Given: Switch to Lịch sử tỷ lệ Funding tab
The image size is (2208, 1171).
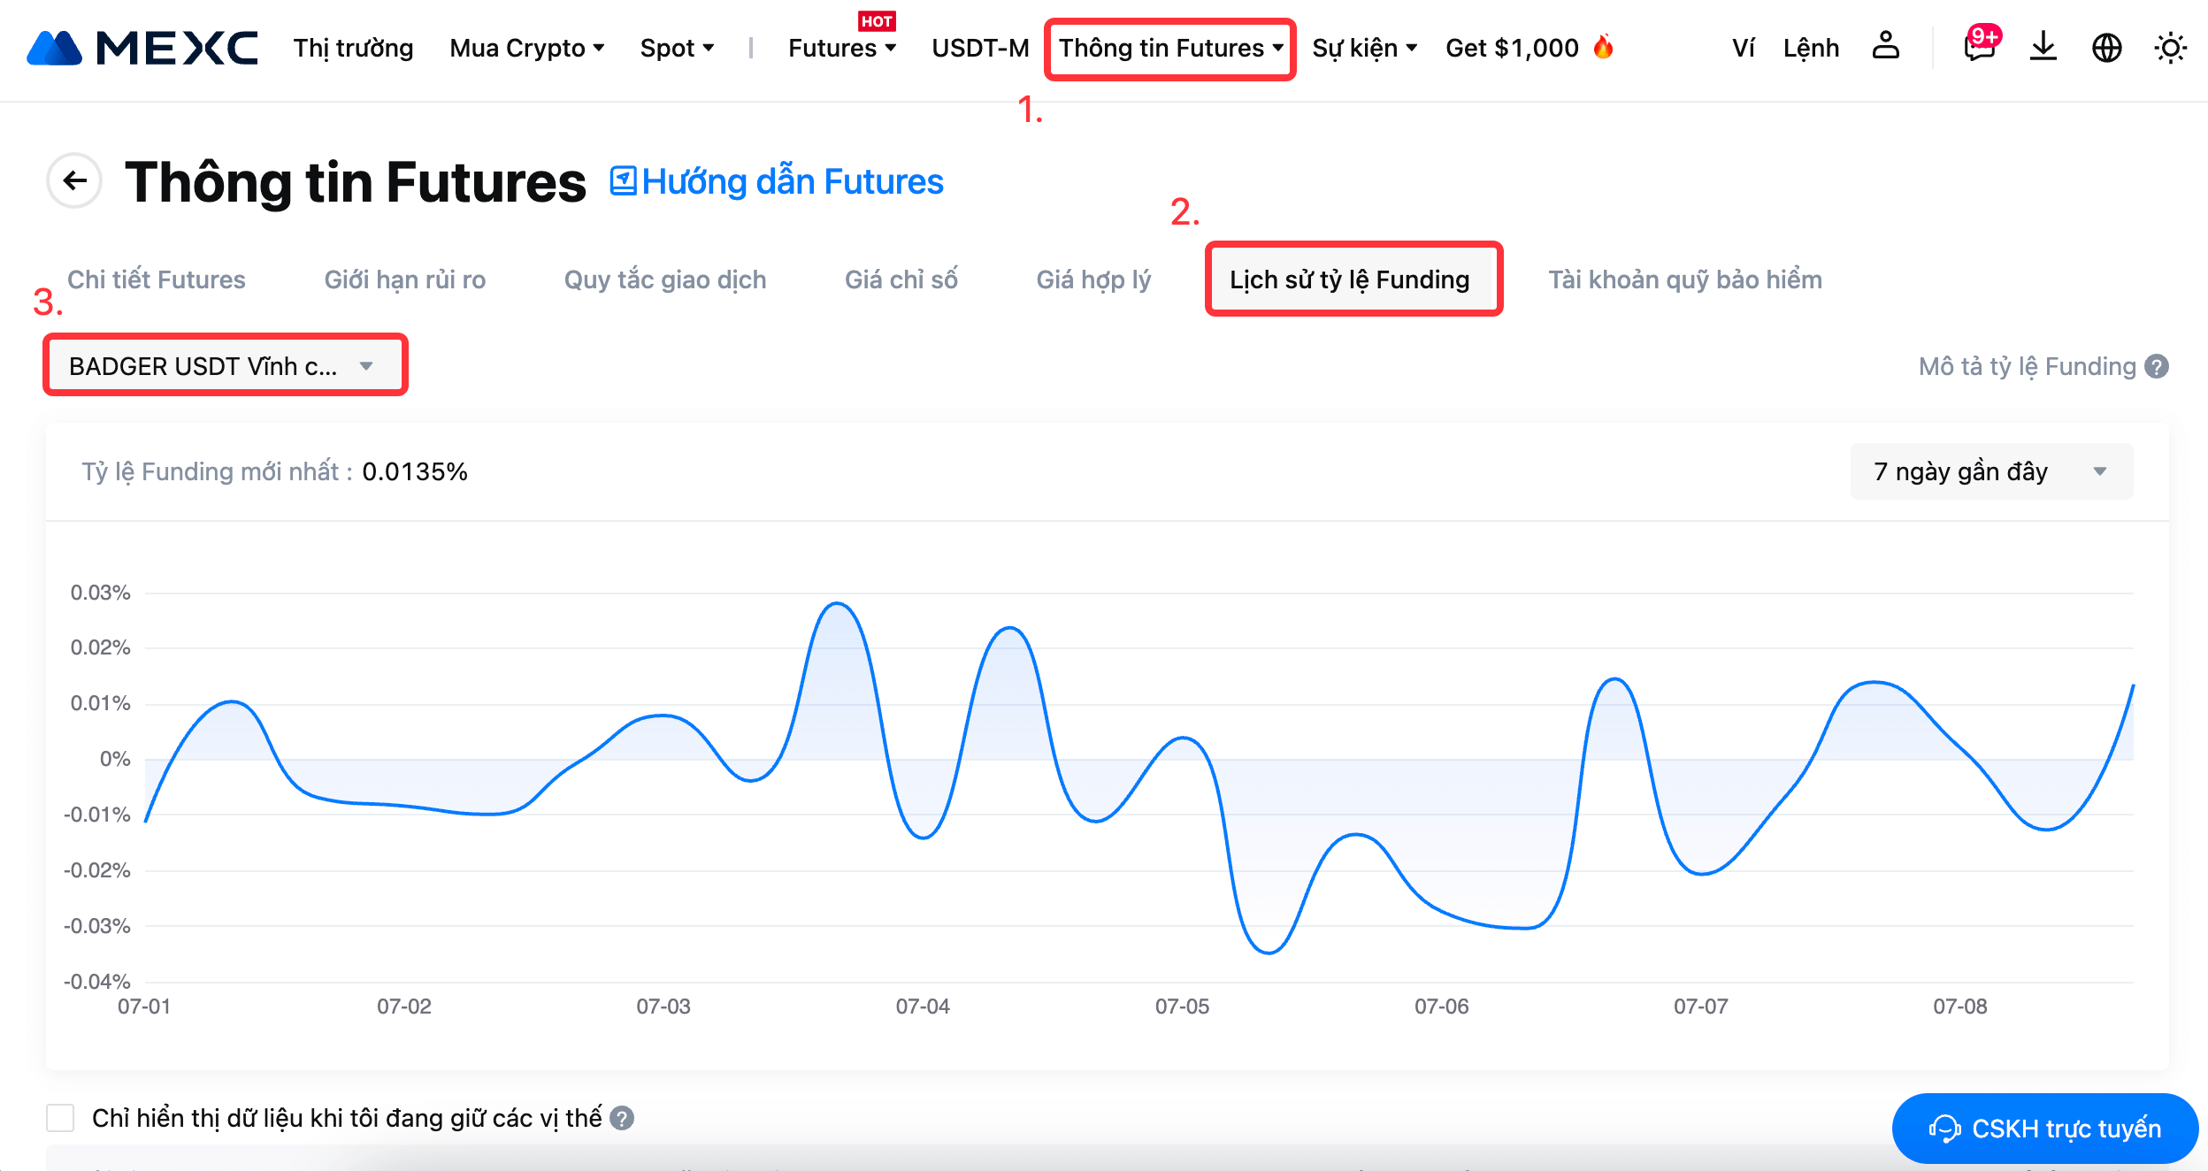Looking at the screenshot, I should click(x=1349, y=279).
